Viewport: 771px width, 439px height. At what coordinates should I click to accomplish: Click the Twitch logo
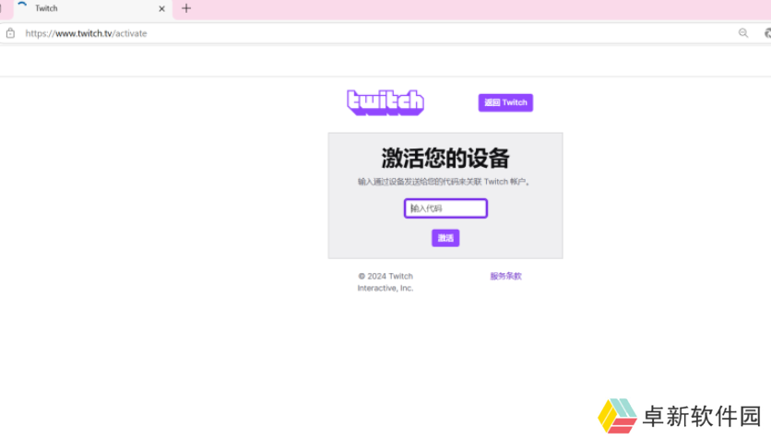pyautogui.click(x=385, y=102)
